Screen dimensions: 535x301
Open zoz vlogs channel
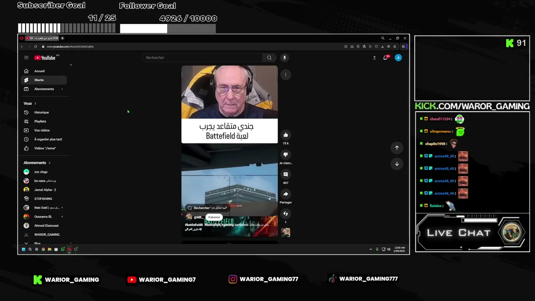pyautogui.click(x=44, y=172)
